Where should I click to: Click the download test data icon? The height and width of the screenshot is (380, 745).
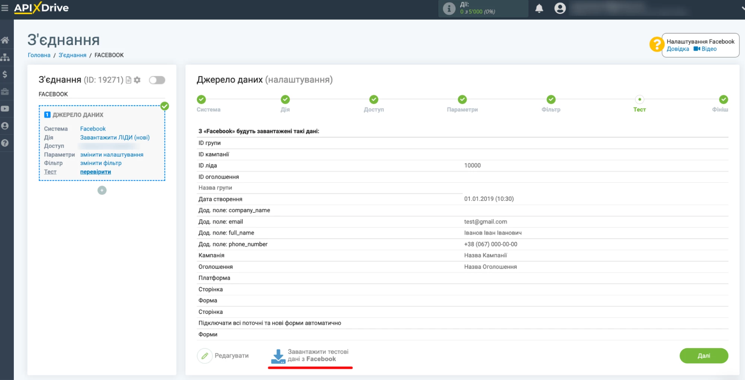click(x=278, y=356)
